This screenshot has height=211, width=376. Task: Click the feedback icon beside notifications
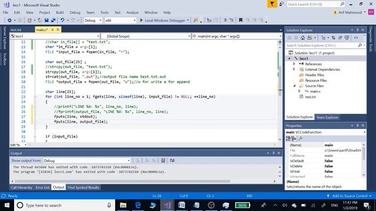[x=281, y=4]
